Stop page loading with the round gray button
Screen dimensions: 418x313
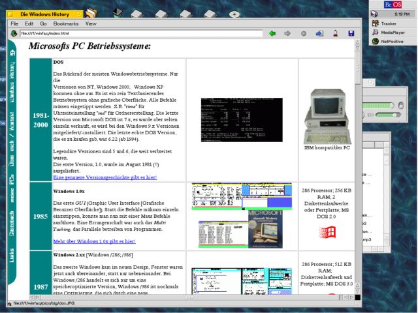coord(303,33)
